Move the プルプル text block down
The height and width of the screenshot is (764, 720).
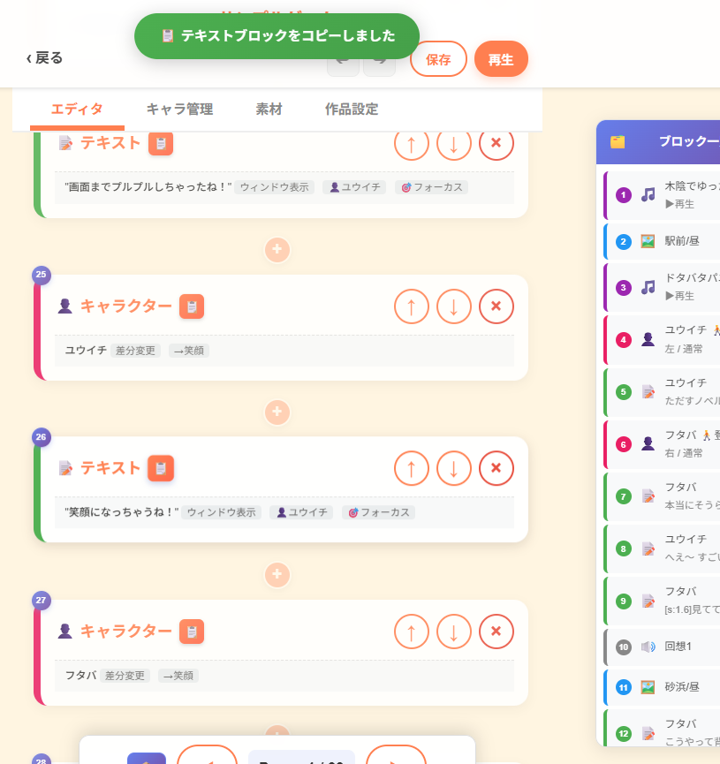point(454,143)
